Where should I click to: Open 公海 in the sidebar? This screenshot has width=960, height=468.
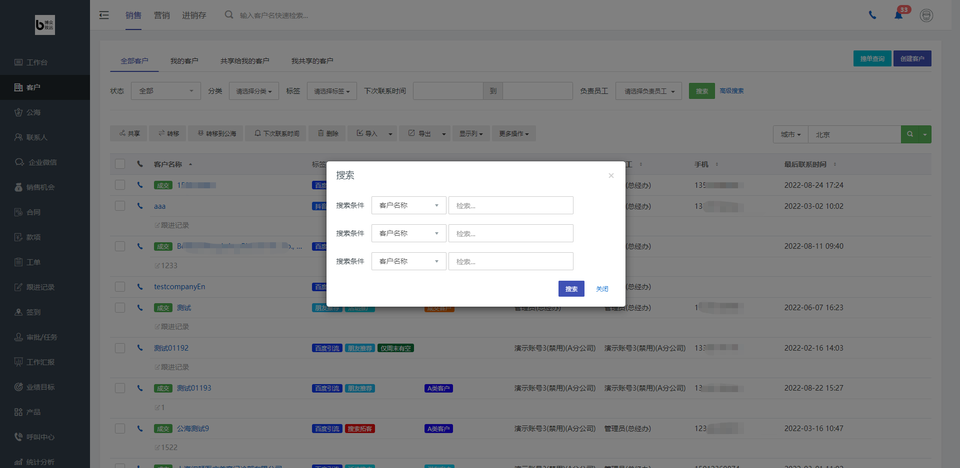point(45,112)
